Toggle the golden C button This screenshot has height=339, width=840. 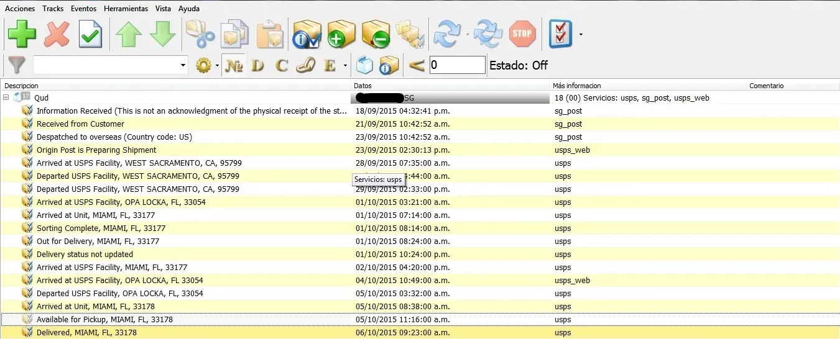tap(282, 65)
